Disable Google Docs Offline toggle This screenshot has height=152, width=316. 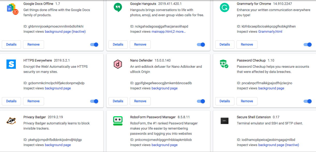click(x=94, y=45)
